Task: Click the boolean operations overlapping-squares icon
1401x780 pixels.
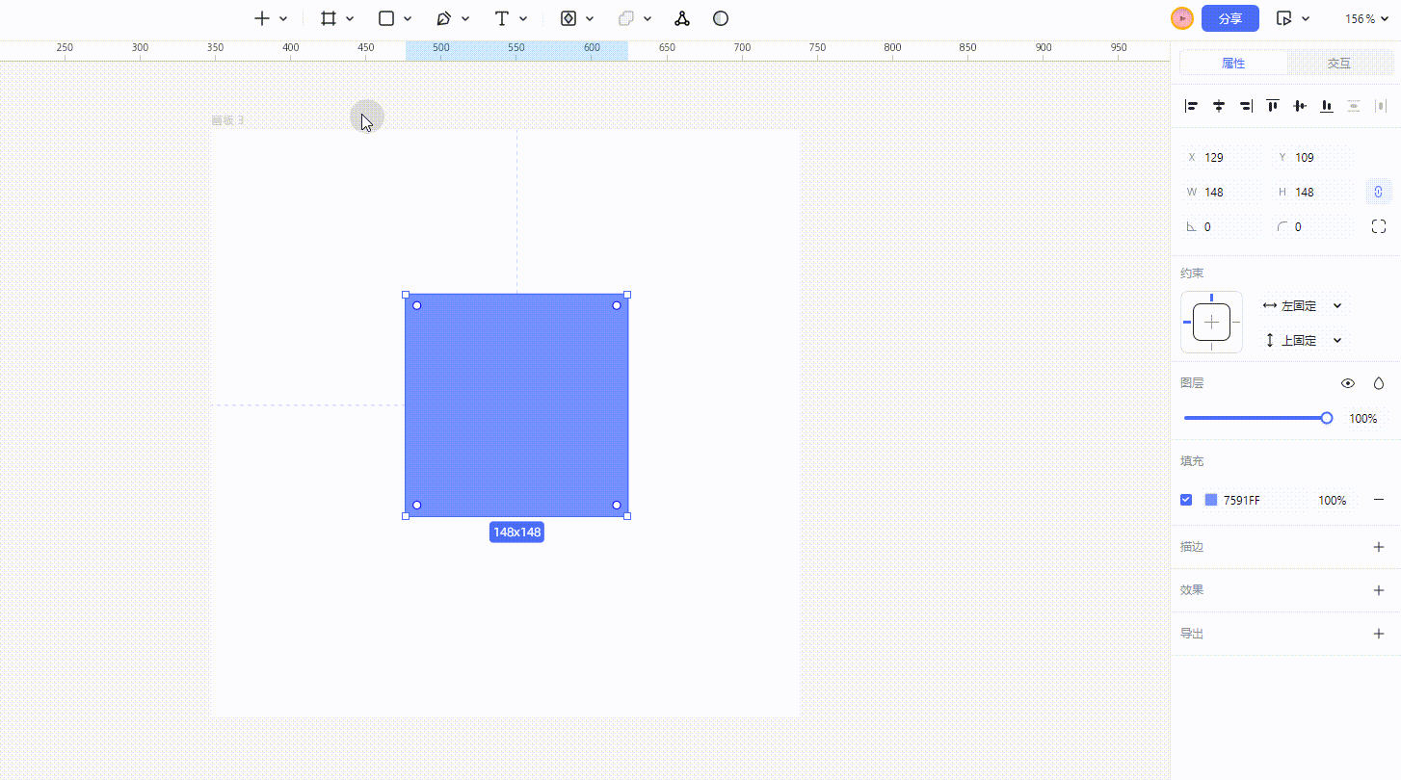Action: pos(626,18)
